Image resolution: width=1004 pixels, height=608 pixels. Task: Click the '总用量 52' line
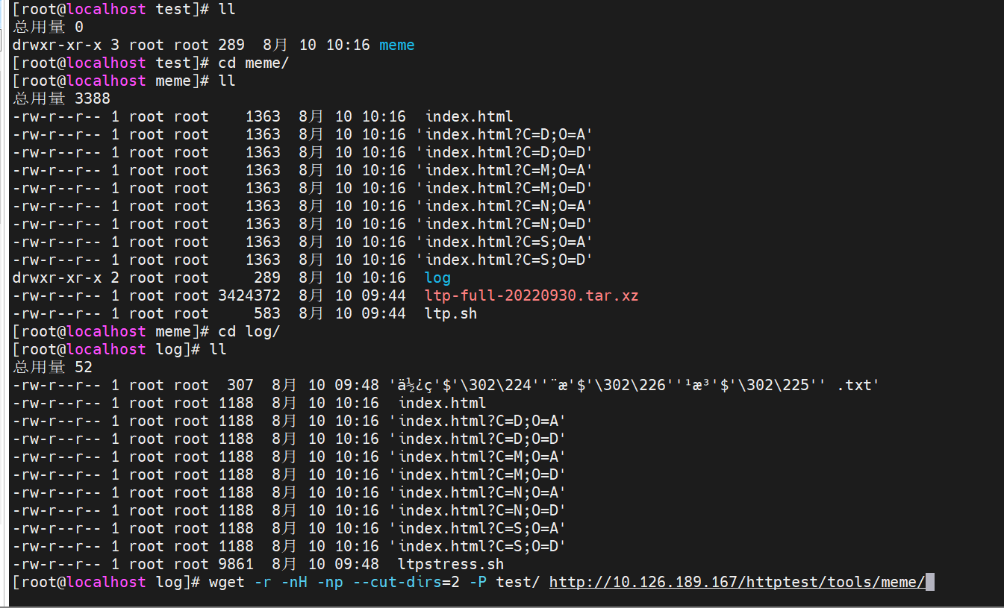click(52, 367)
